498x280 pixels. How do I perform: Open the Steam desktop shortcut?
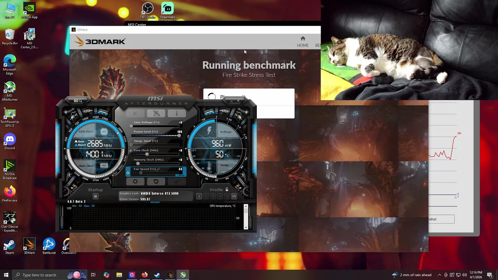pos(10,247)
